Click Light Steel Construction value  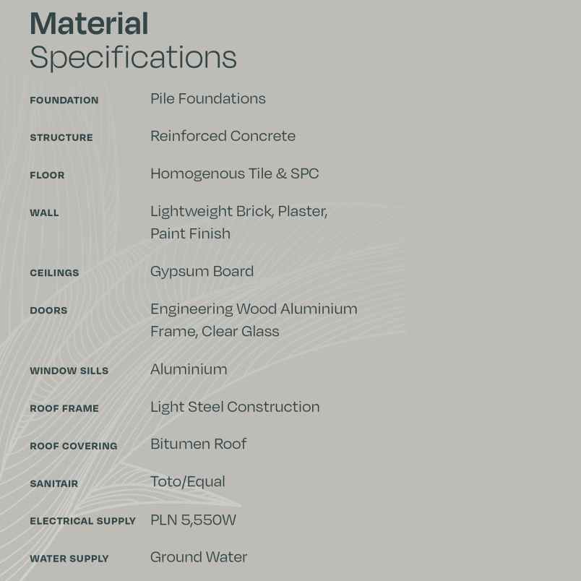[234, 407]
